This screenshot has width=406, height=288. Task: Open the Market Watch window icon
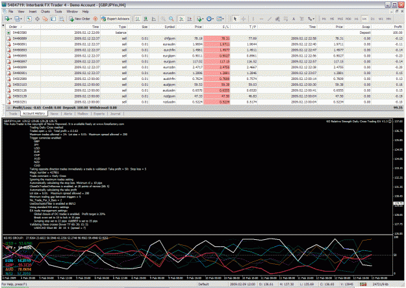(29, 19)
